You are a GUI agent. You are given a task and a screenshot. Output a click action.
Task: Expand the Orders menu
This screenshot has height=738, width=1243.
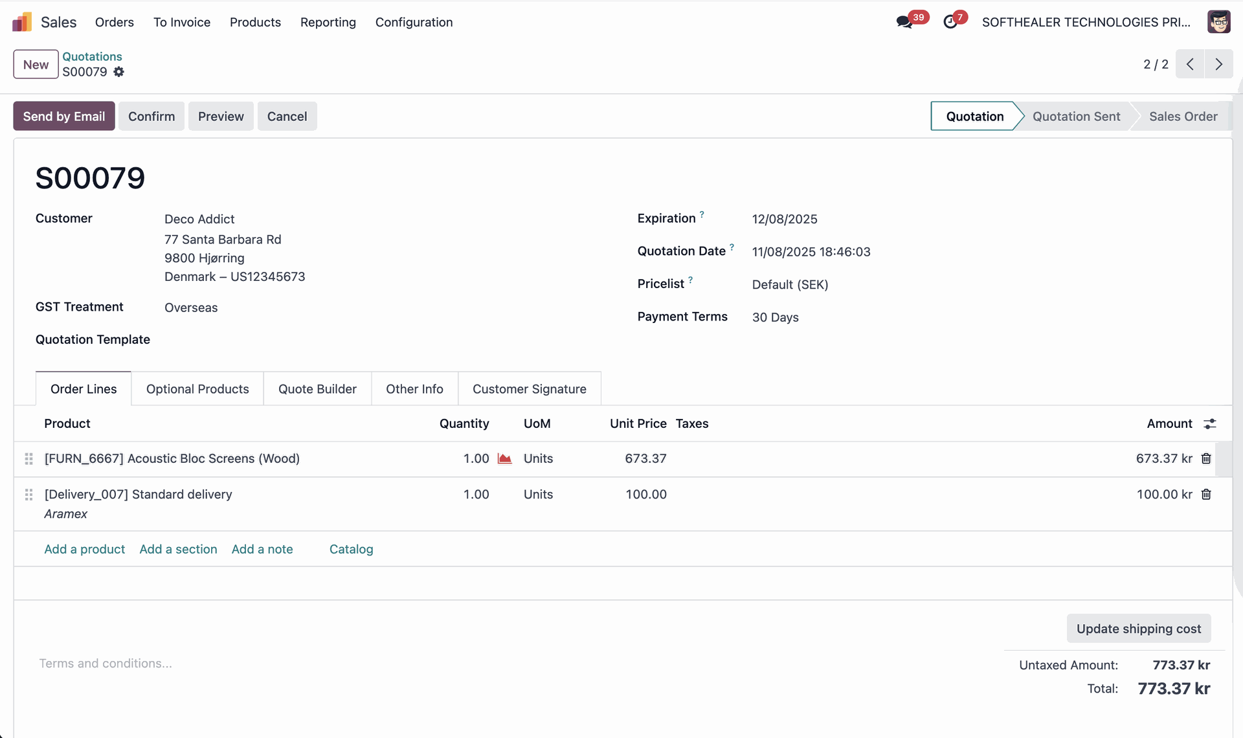click(x=114, y=22)
